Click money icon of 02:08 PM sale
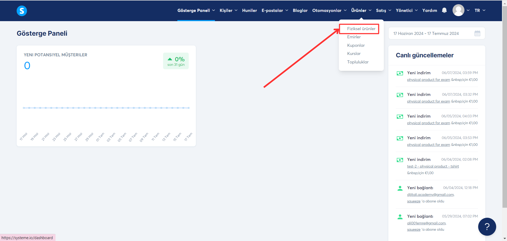This screenshot has width=507, height=241. 400,160
